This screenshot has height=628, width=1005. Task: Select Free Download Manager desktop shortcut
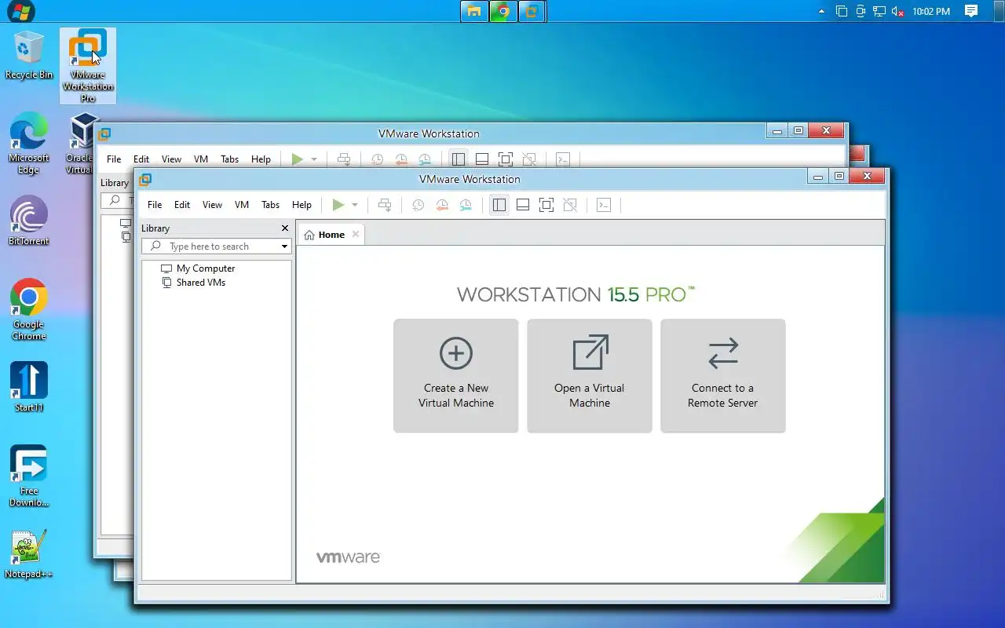(29, 476)
